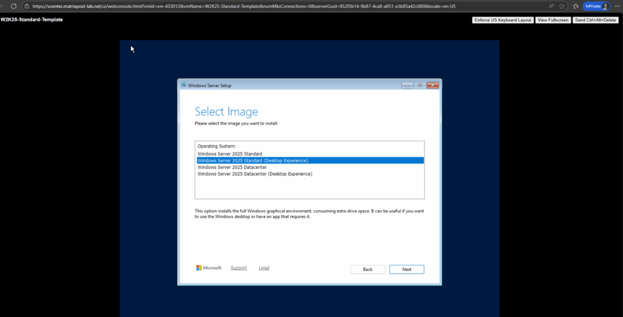Open the Favorites list icon
623x317 pixels.
pyautogui.click(x=576, y=6)
